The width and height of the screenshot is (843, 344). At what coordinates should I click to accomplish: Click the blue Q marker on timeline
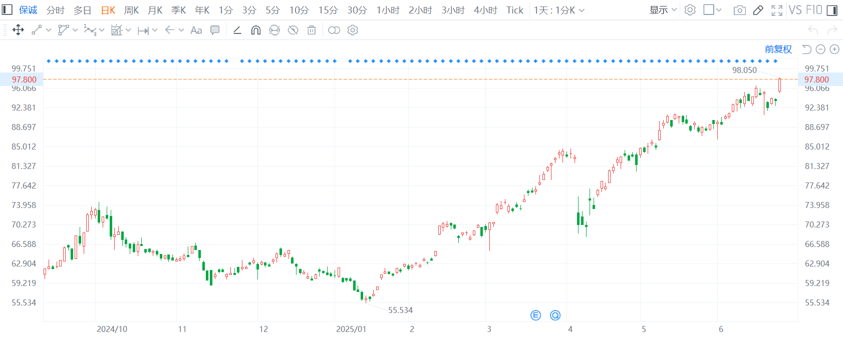pyautogui.click(x=555, y=315)
